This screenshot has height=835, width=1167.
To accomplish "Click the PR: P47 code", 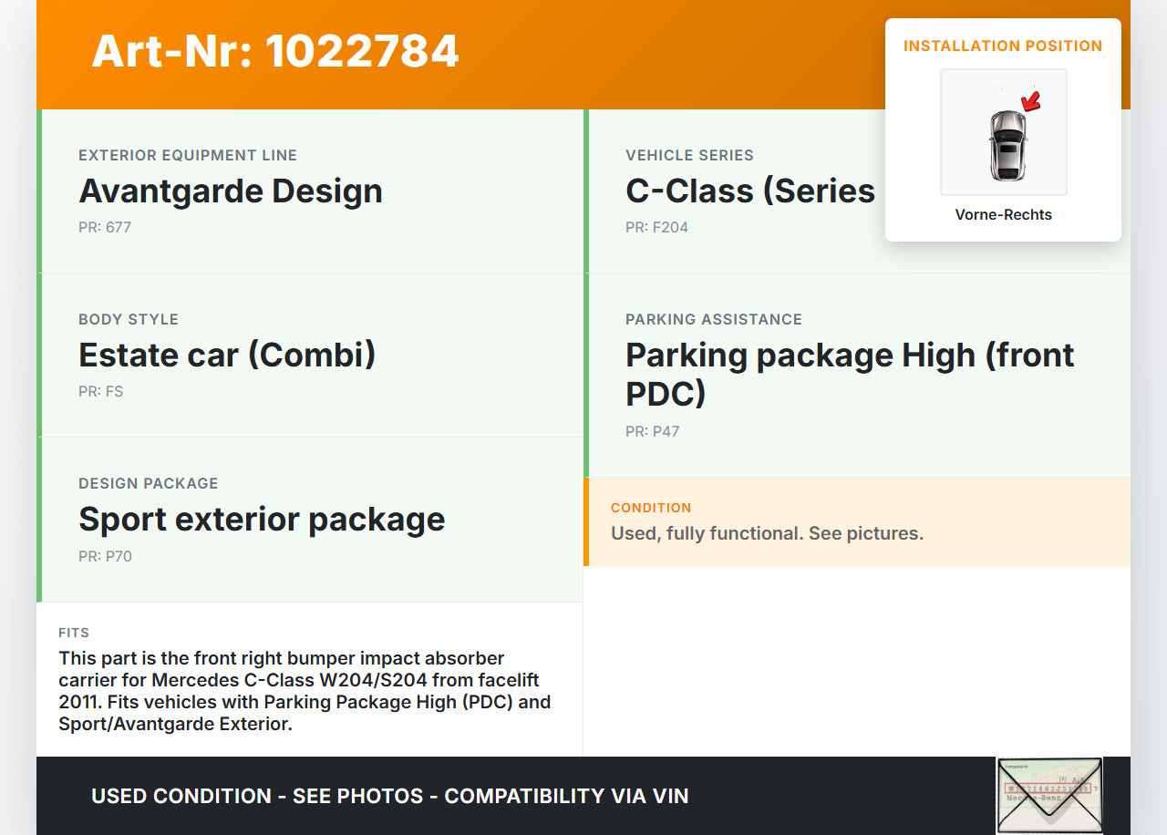I will point(652,432).
